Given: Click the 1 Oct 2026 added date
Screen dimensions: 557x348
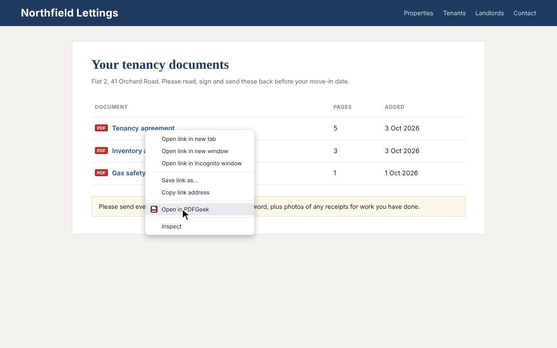Looking at the screenshot, I should [x=401, y=173].
